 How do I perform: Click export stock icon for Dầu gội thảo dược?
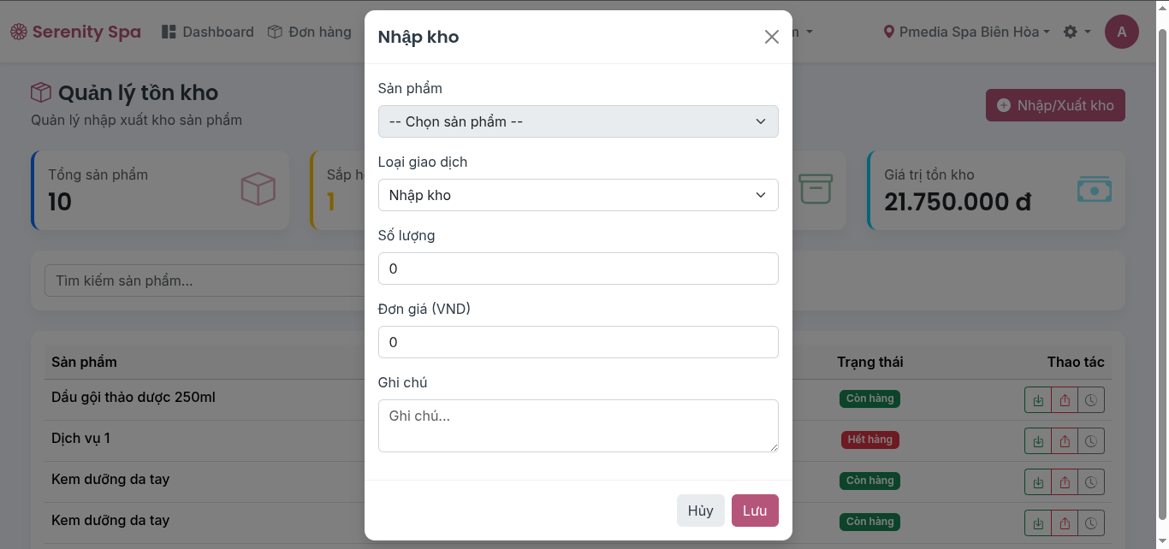click(x=1065, y=400)
